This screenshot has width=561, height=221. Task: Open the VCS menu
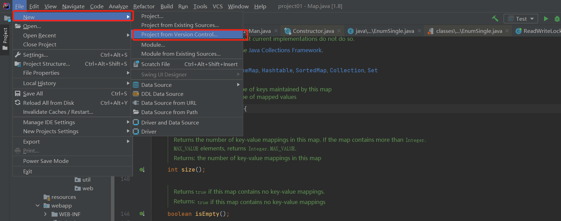218,6
